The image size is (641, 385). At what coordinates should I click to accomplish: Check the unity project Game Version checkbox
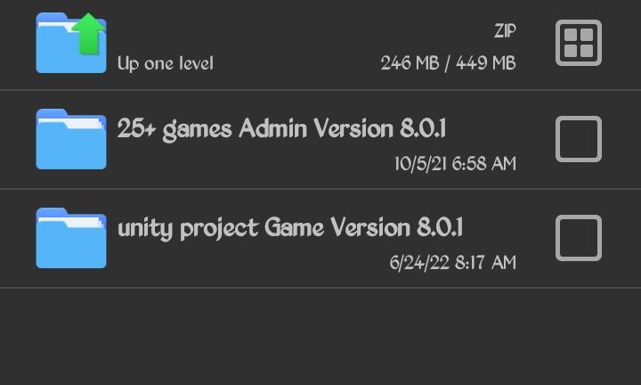coord(579,238)
